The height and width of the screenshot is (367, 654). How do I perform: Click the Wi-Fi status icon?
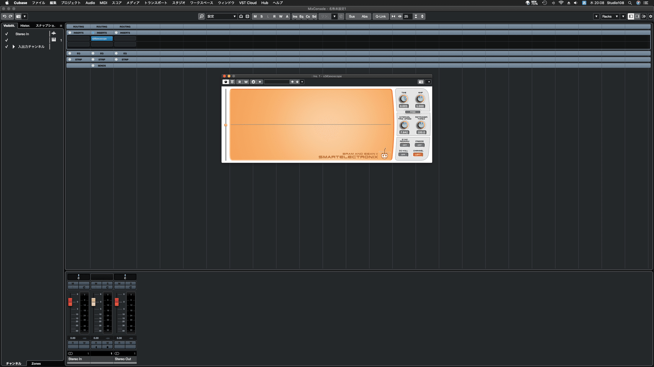click(x=561, y=3)
